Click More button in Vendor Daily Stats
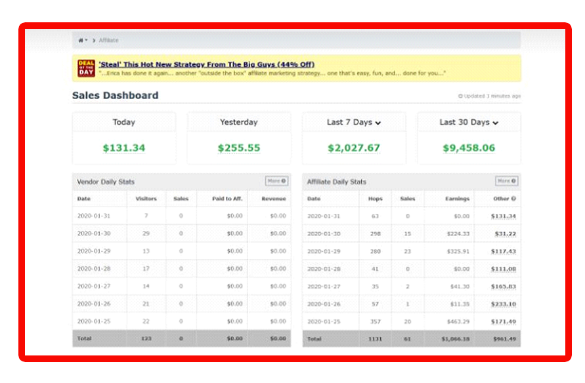 [x=276, y=181]
